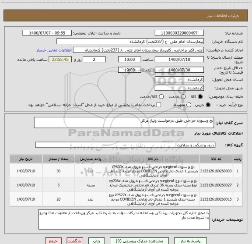Image resolution: width=252 pixels, height=244 pixels.
Task: Select the متوسط purchase type radio
Action: click(189, 105)
